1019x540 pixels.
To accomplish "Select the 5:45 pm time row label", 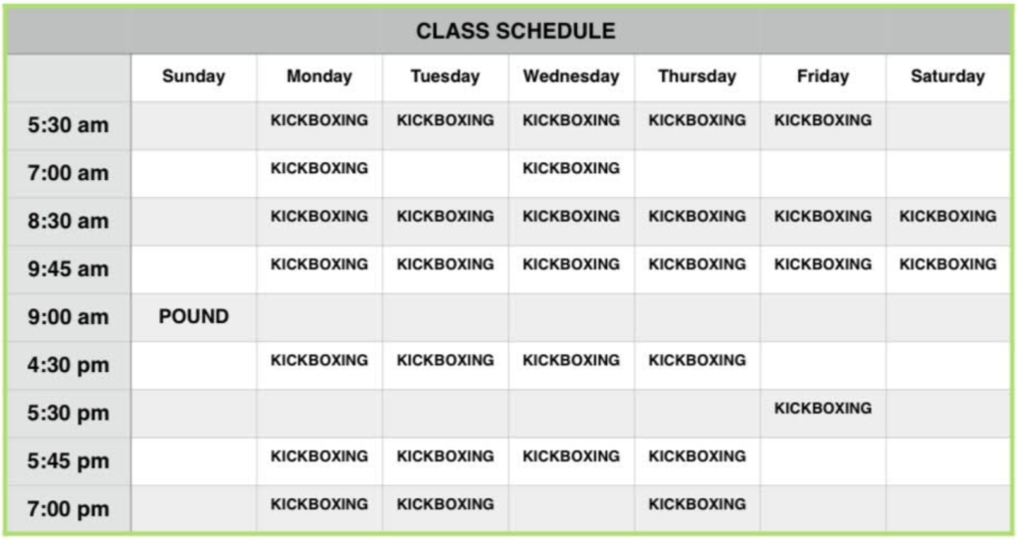I will point(69,460).
